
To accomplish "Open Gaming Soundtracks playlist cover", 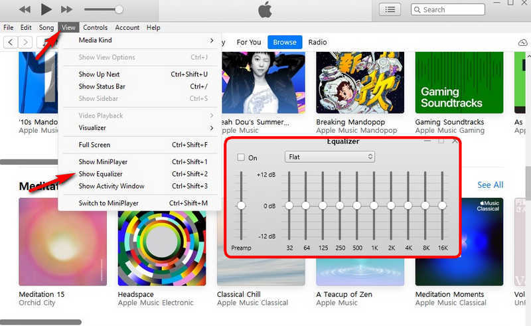I will 459,82.
